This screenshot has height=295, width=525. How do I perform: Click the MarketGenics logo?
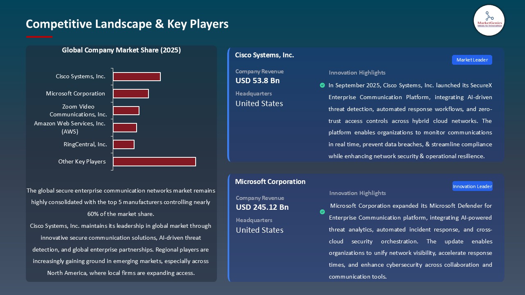pyautogui.click(x=489, y=20)
